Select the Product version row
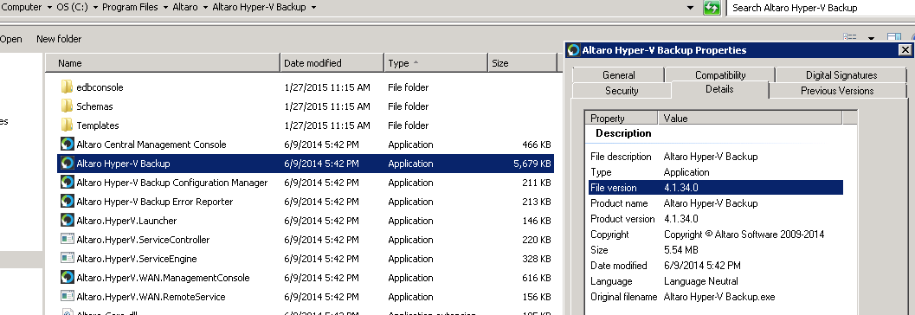This screenshot has width=915, height=315. pyautogui.click(x=716, y=219)
